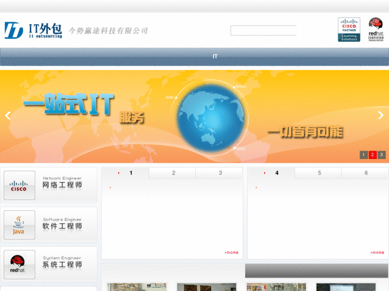Show next banner slide with right arrow
This screenshot has width=389, height=291.
coord(380,115)
